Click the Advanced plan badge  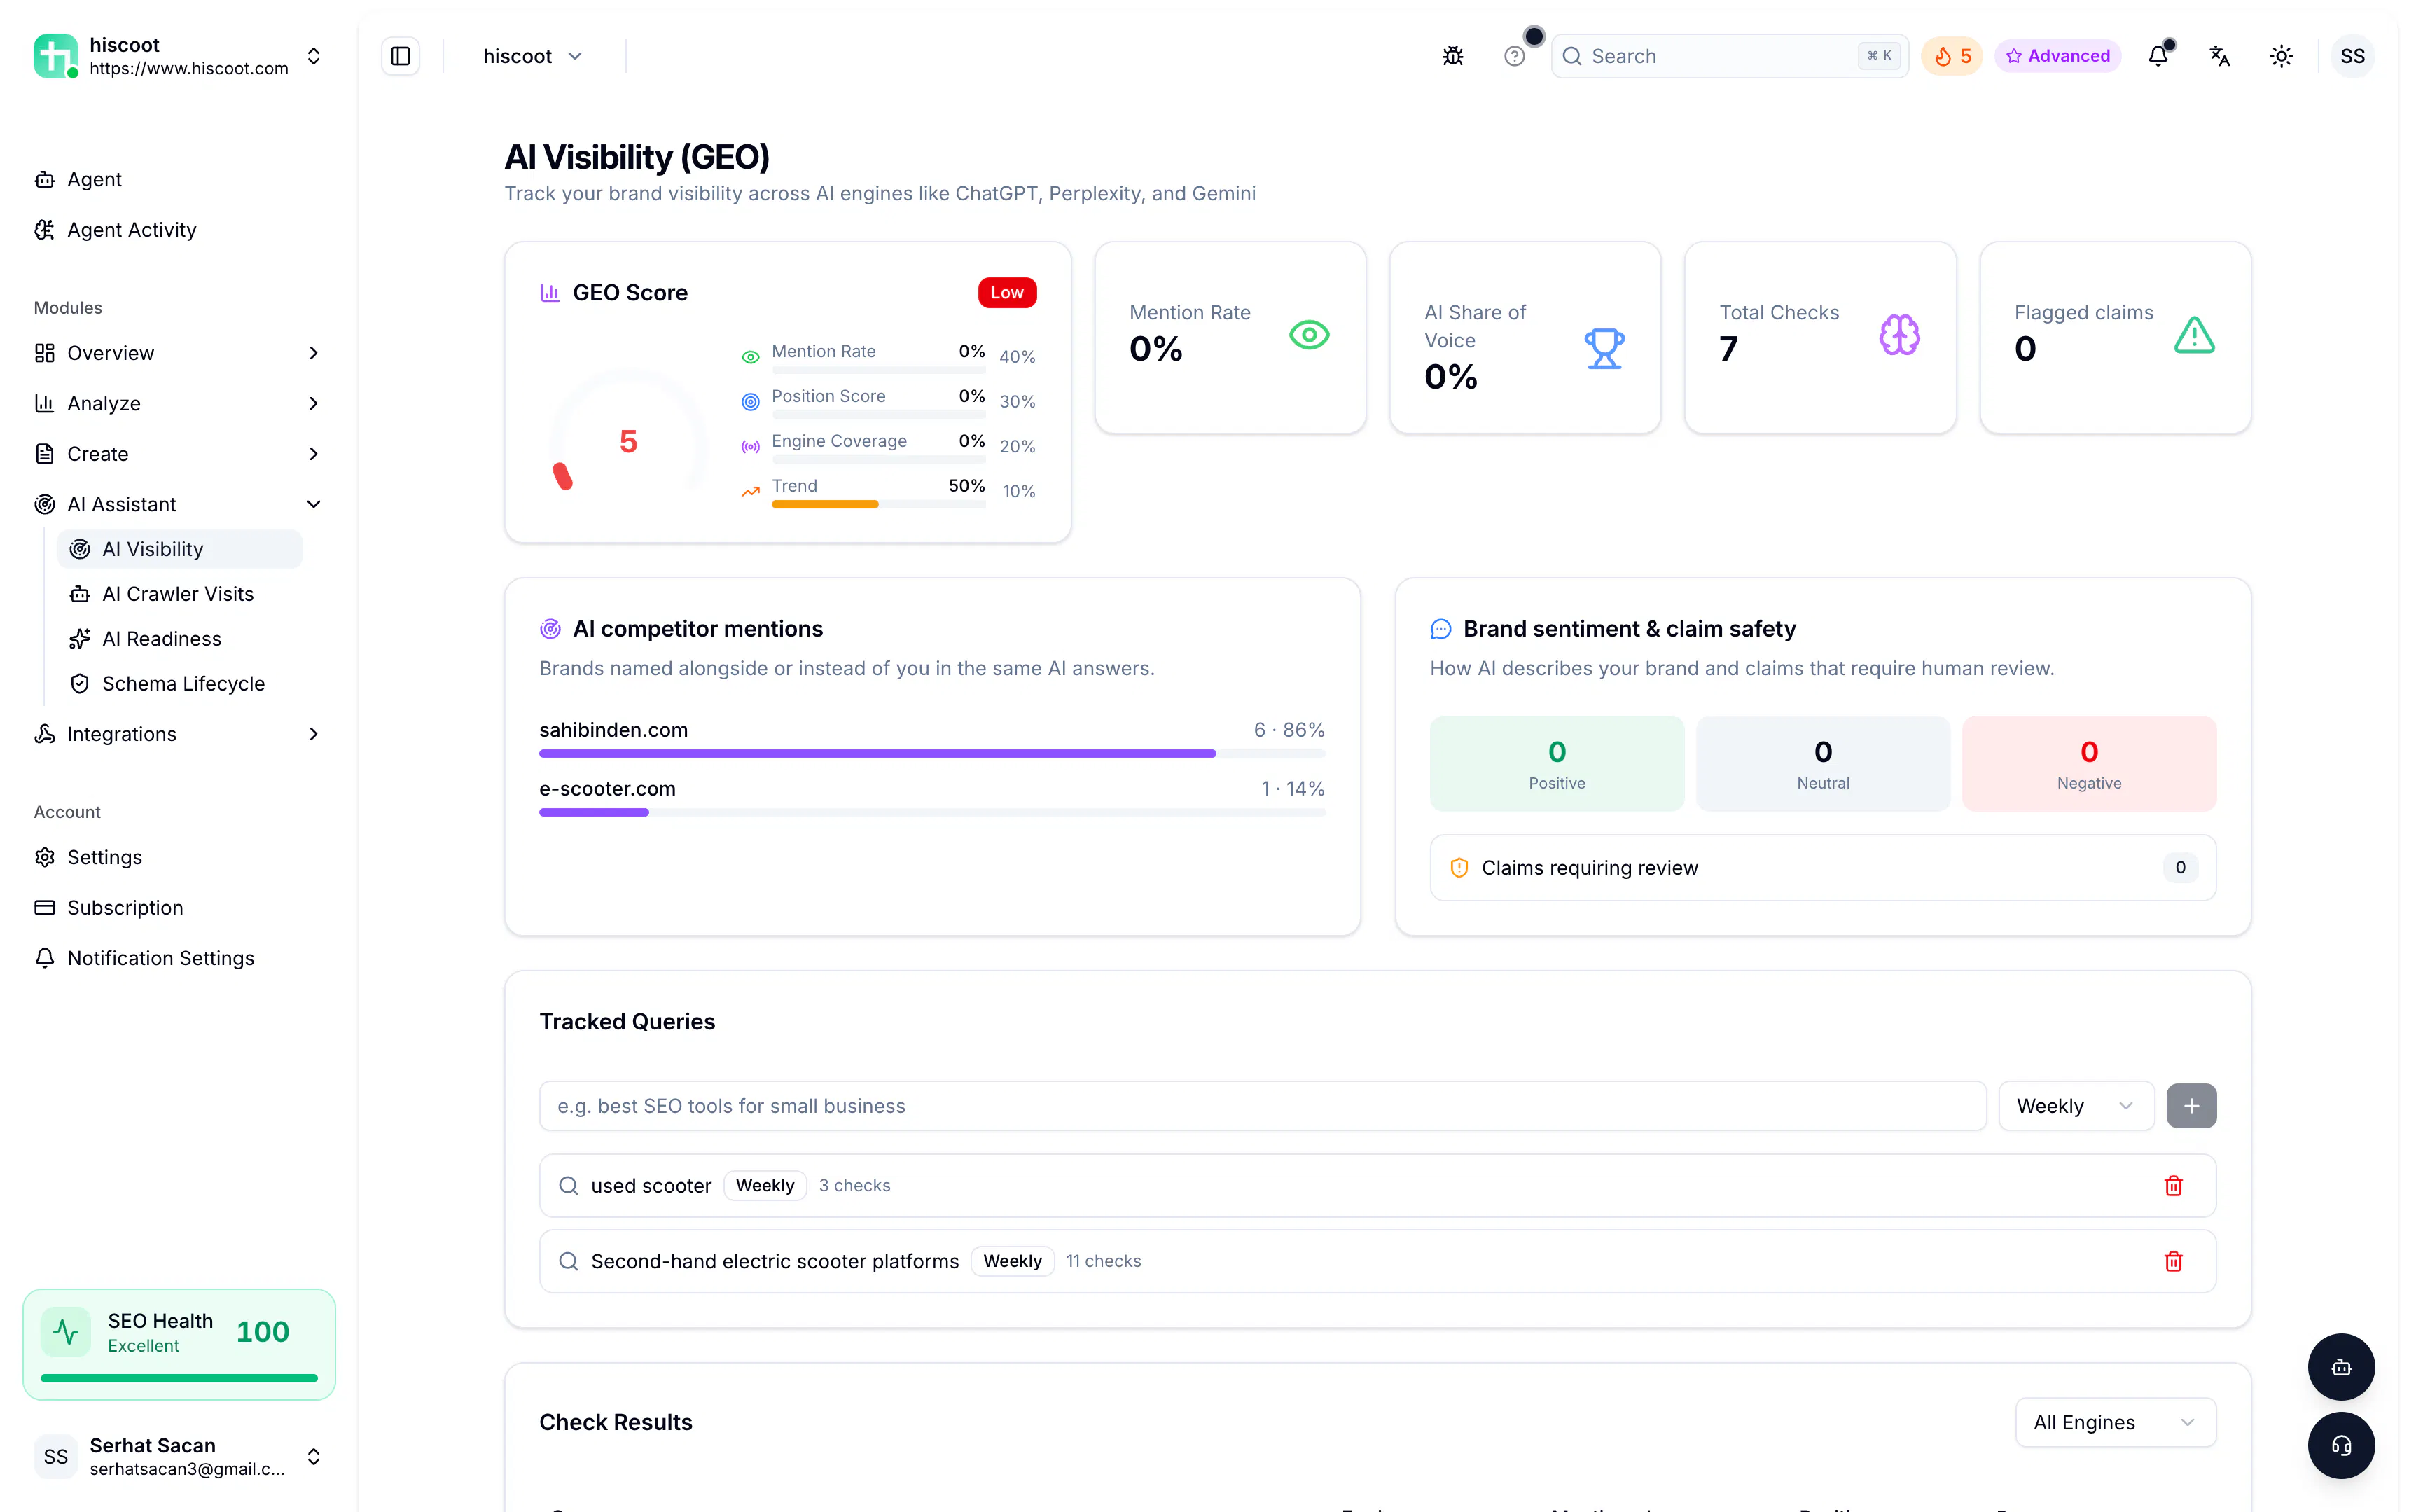tap(2058, 56)
